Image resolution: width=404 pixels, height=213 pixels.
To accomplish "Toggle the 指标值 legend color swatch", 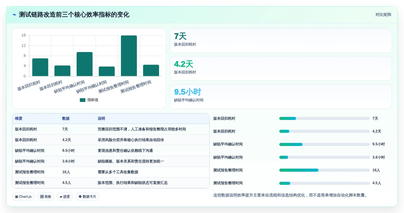I will click(x=82, y=100).
